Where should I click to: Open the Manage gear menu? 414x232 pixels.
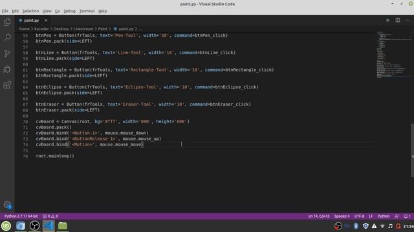(x=7, y=205)
